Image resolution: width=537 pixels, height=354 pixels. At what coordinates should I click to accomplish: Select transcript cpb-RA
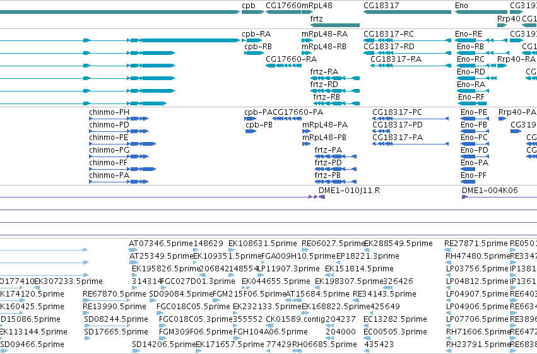[x=252, y=40]
